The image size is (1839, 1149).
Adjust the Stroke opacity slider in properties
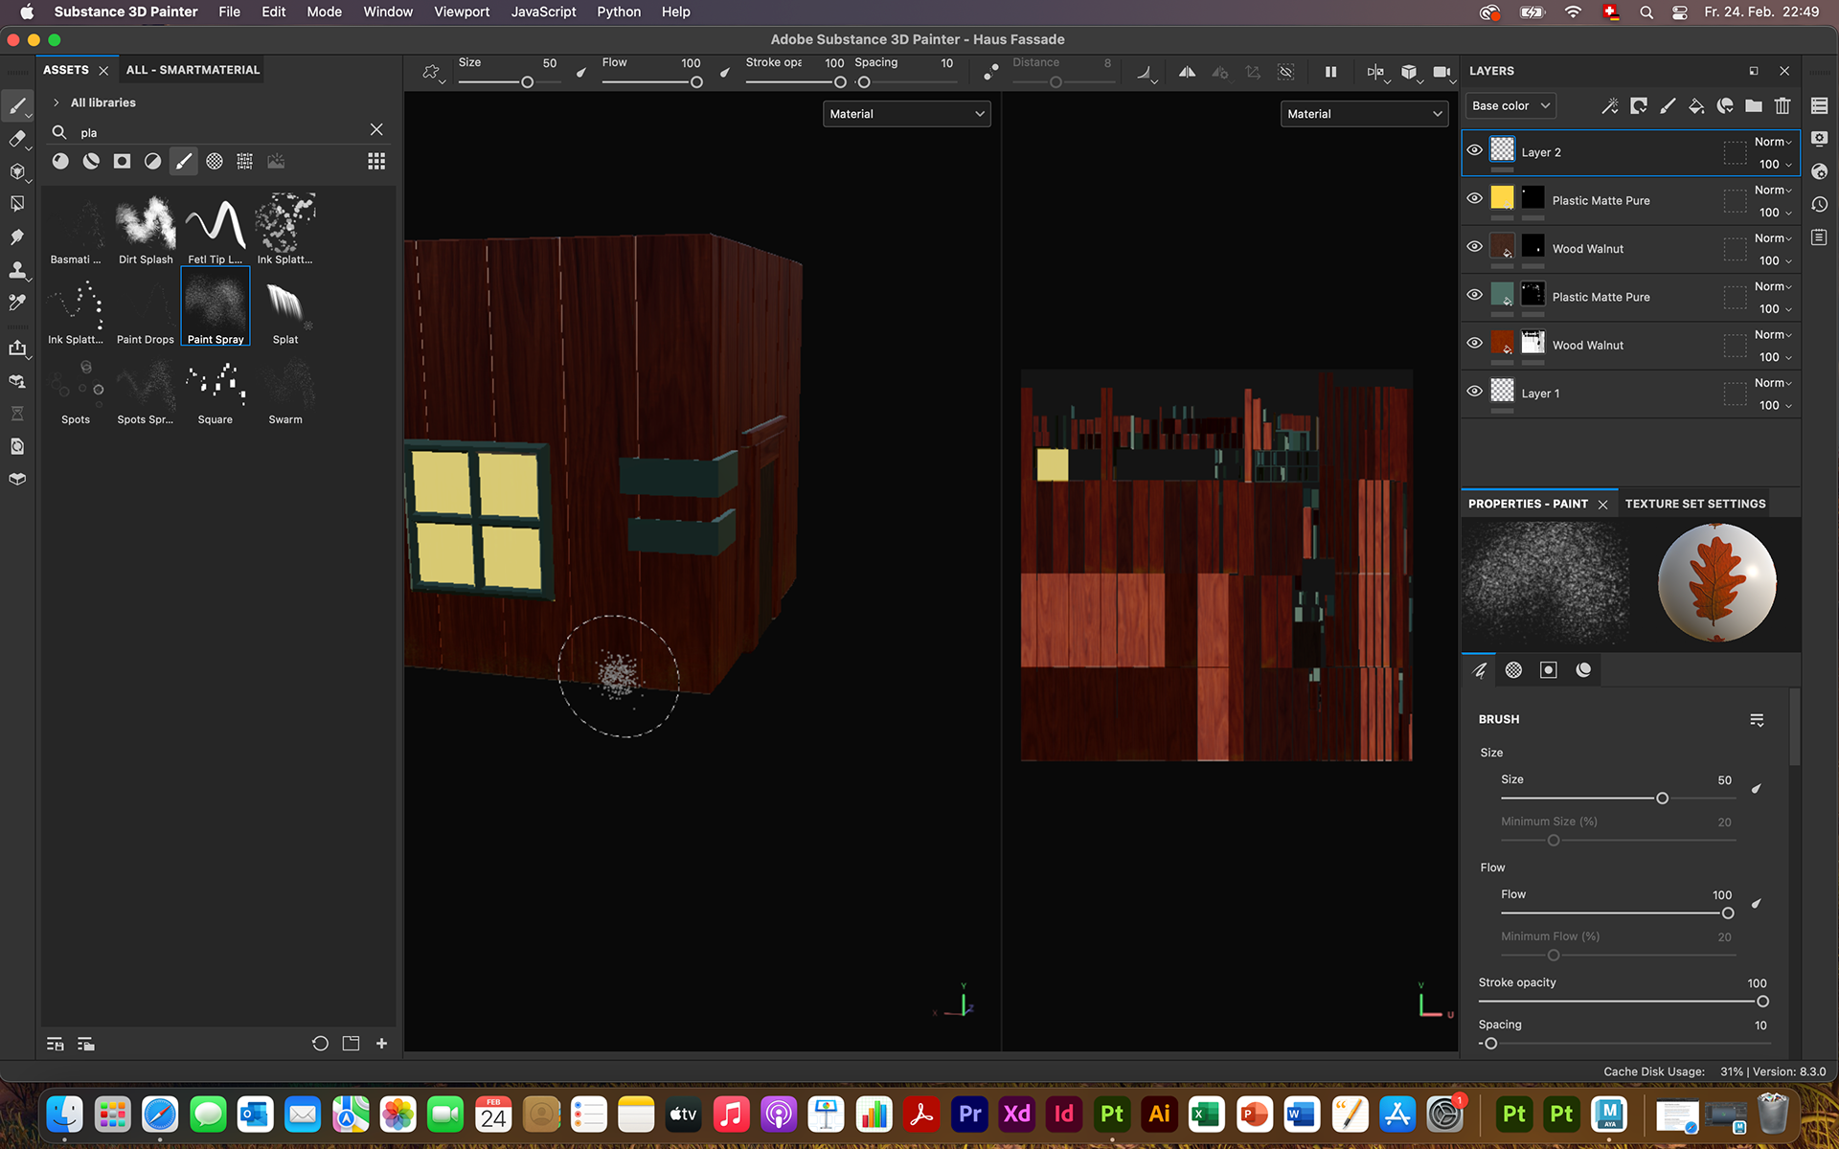coord(1761,1002)
